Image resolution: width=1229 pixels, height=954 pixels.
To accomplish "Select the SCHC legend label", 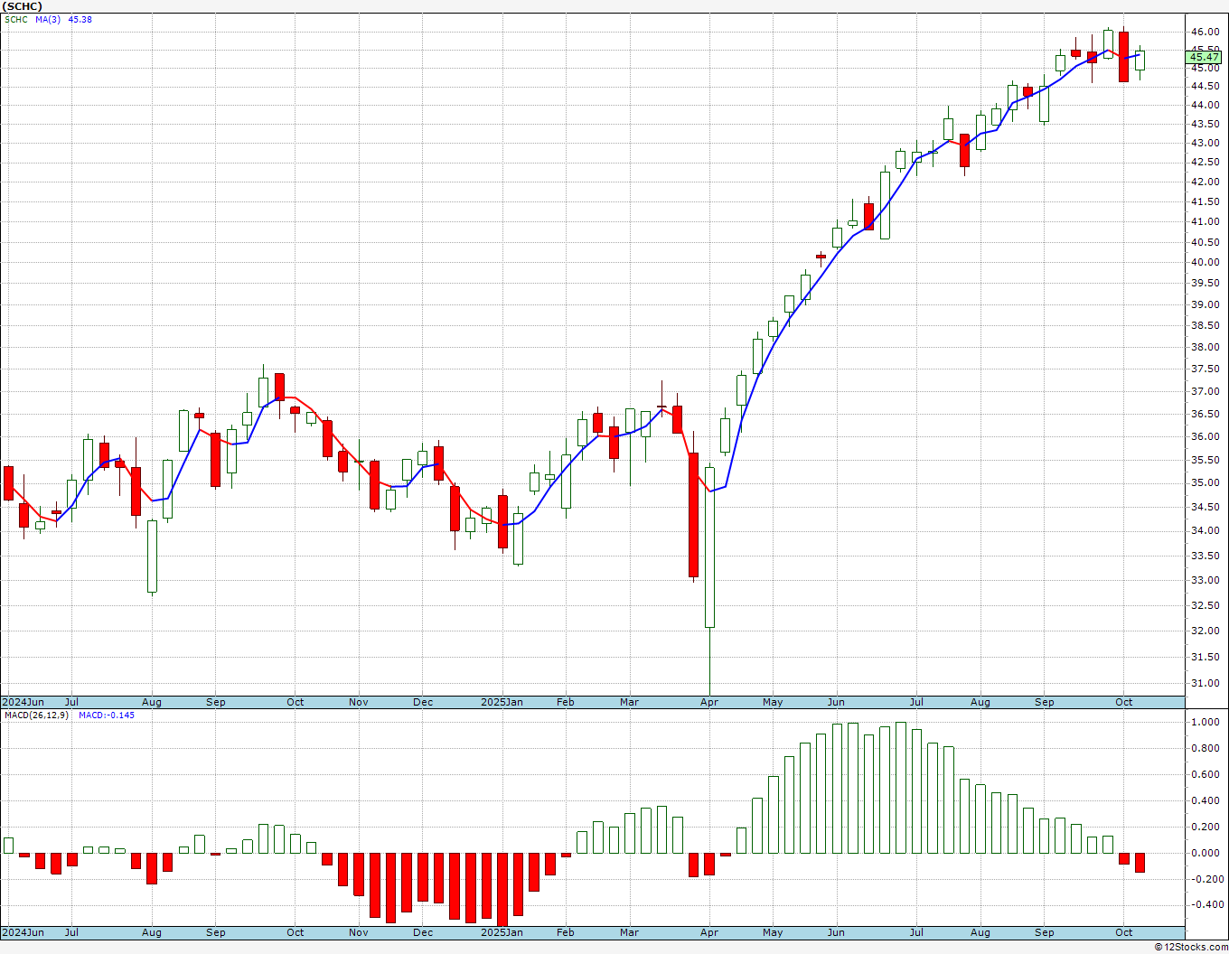I will 16,19.
